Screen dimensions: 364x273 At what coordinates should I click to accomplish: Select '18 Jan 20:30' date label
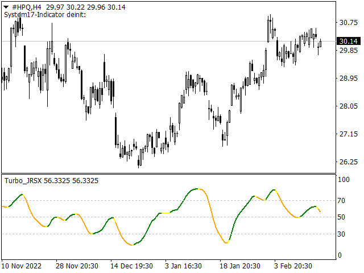pyautogui.click(x=240, y=266)
